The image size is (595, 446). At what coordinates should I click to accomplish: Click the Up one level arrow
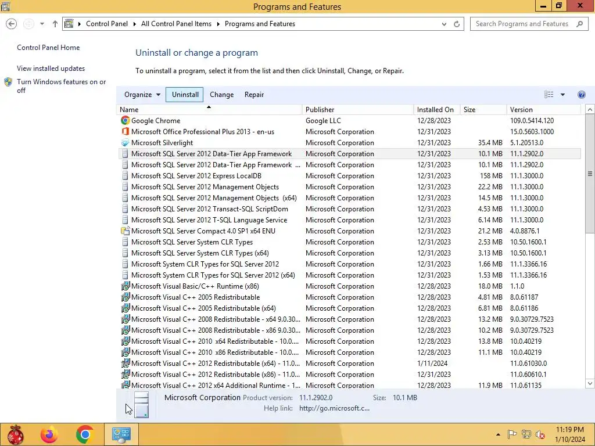point(55,24)
